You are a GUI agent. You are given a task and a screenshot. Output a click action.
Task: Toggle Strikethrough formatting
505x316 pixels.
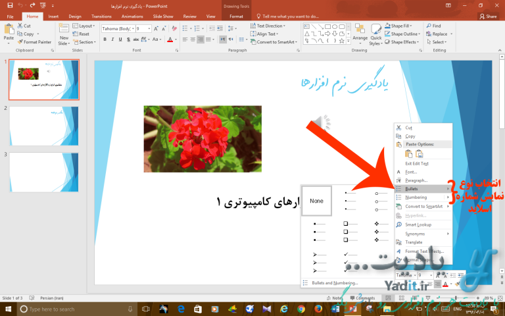136,39
